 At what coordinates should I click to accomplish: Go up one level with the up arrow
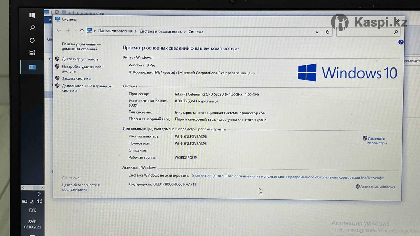82,31
